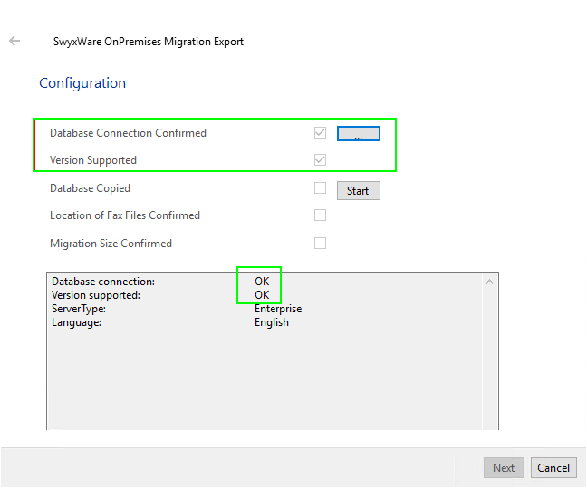Click the SwyxWare OnPremises Migration Export title
This screenshot has width=587, height=488.
click(149, 42)
